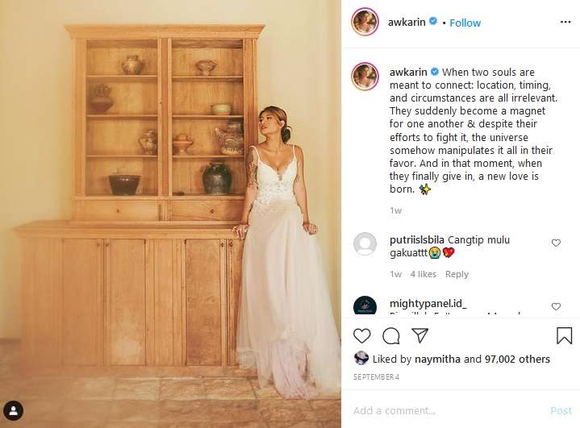
Task: Open awkarin username in post header
Action: pyautogui.click(x=407, y=23)
